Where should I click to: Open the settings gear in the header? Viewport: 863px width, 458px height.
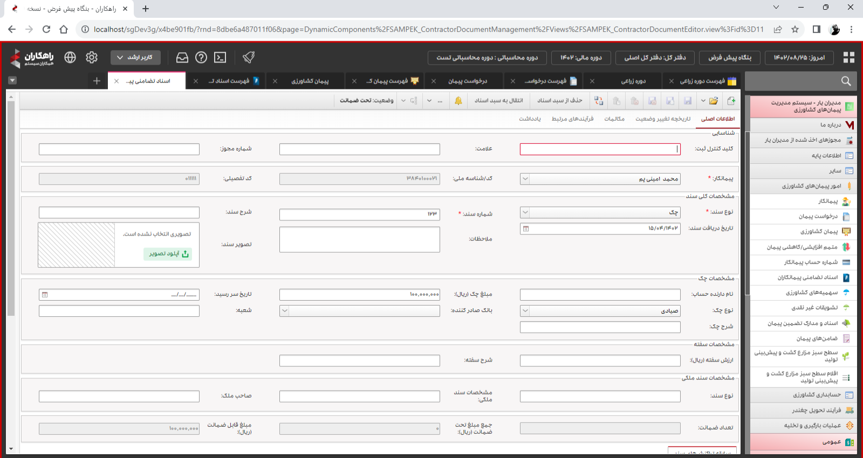92,57
